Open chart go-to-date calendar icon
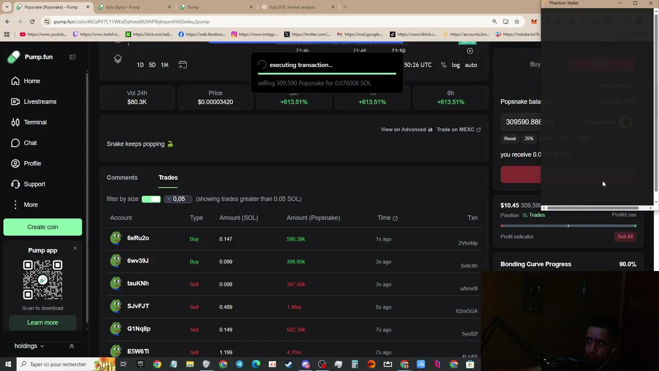This screenshot has width=659, height=371. point(183,64)
